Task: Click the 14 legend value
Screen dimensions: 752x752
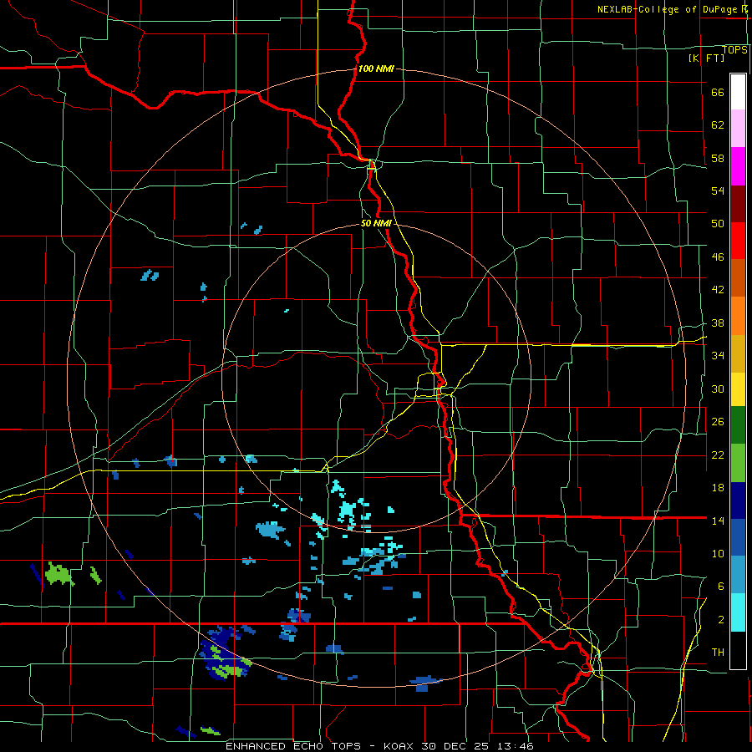Action: click(718, 521)
